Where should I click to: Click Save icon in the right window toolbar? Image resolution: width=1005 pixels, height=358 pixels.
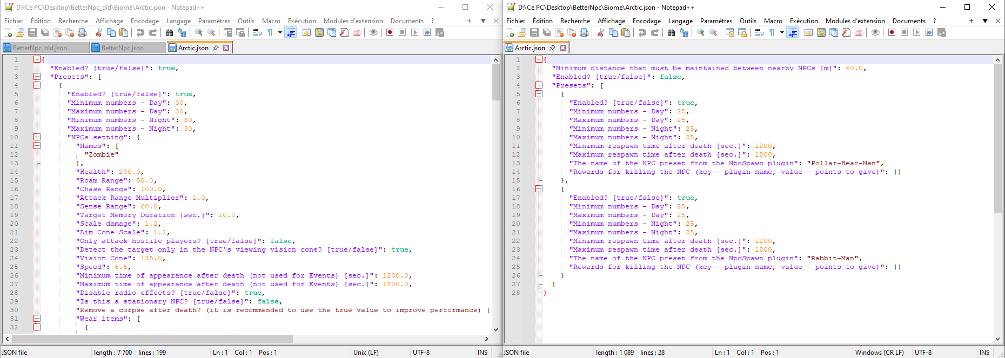point(534,32)
